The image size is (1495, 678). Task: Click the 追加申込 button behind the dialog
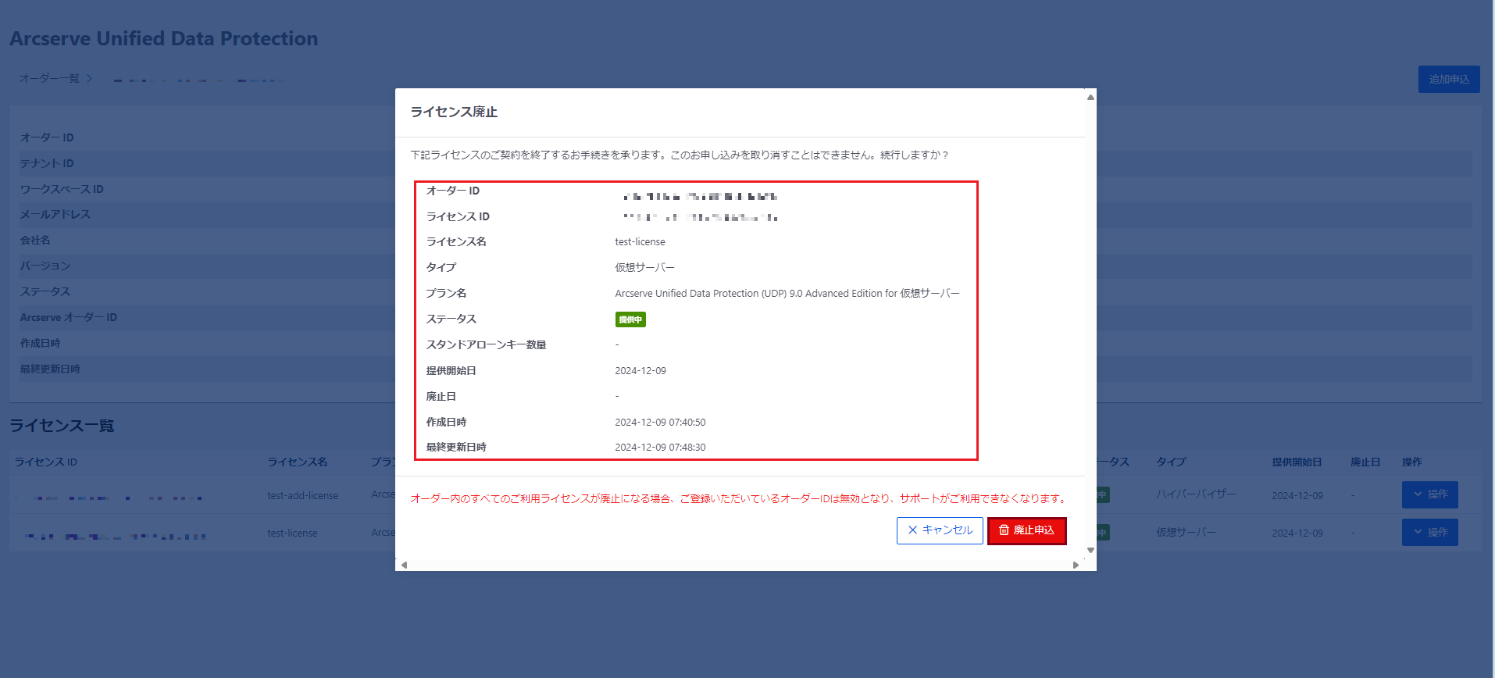[x=1449, y=79]
